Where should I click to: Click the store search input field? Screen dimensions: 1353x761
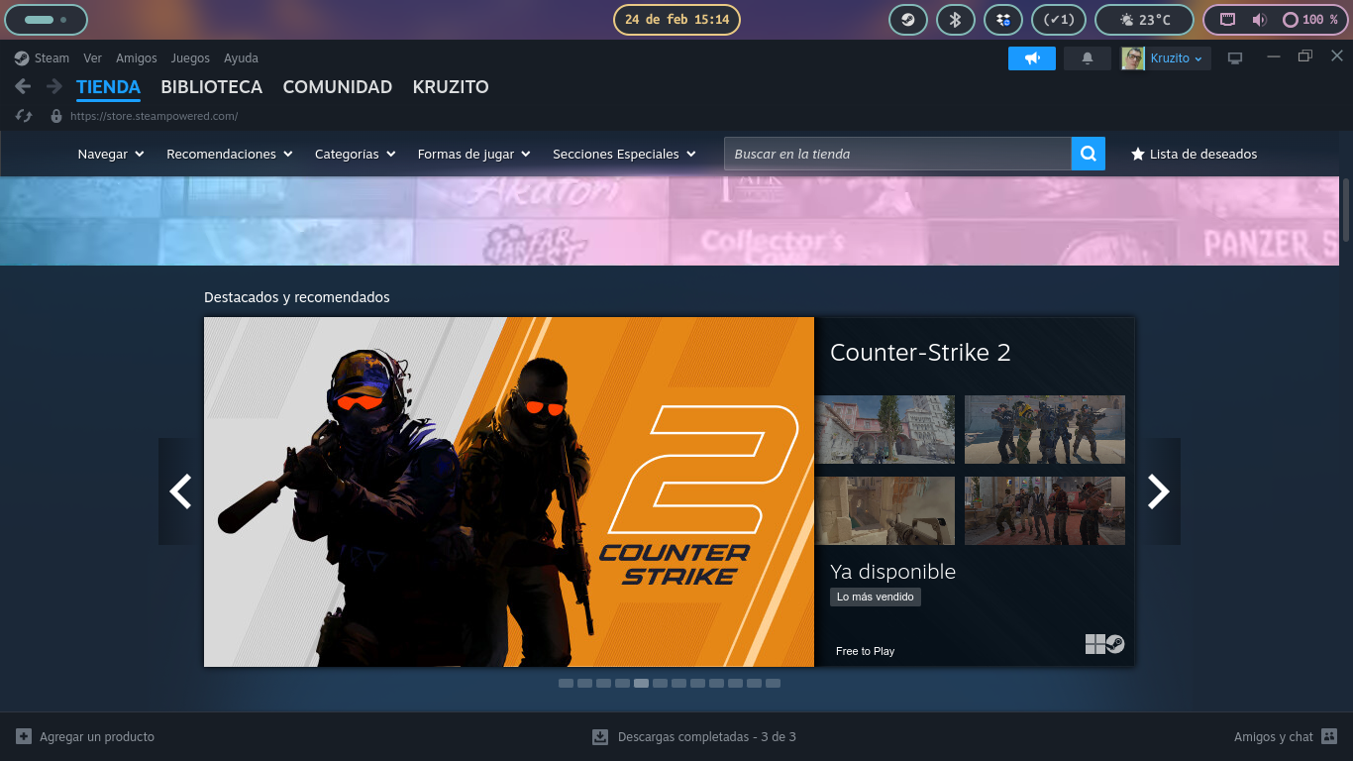(896, 154)
